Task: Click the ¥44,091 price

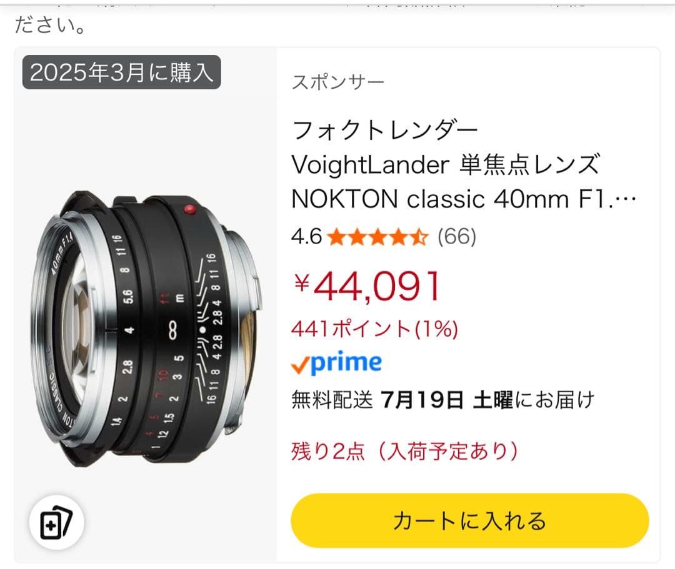Action: click(x=367, y=286)
